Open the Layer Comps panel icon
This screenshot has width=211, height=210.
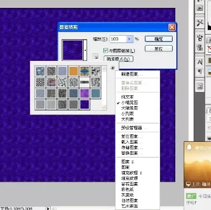(200, 86)
